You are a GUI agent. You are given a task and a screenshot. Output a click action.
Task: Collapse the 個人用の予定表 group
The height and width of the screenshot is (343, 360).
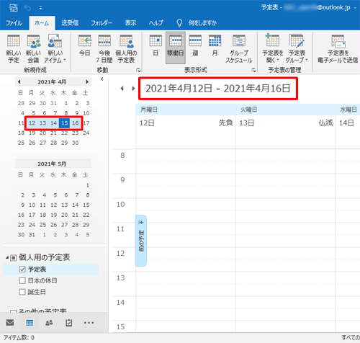click(x=7, y=258)
